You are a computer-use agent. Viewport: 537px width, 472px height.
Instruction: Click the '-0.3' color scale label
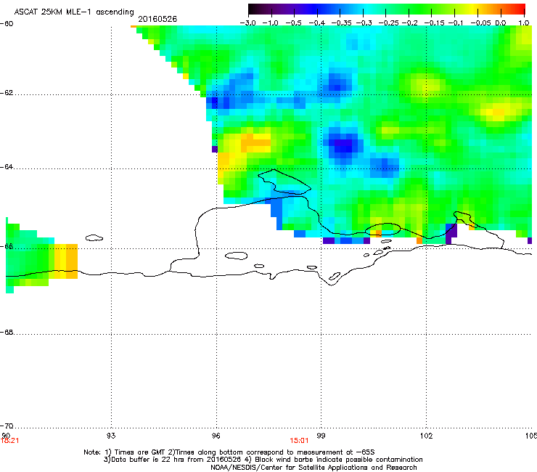pos(364,23)
